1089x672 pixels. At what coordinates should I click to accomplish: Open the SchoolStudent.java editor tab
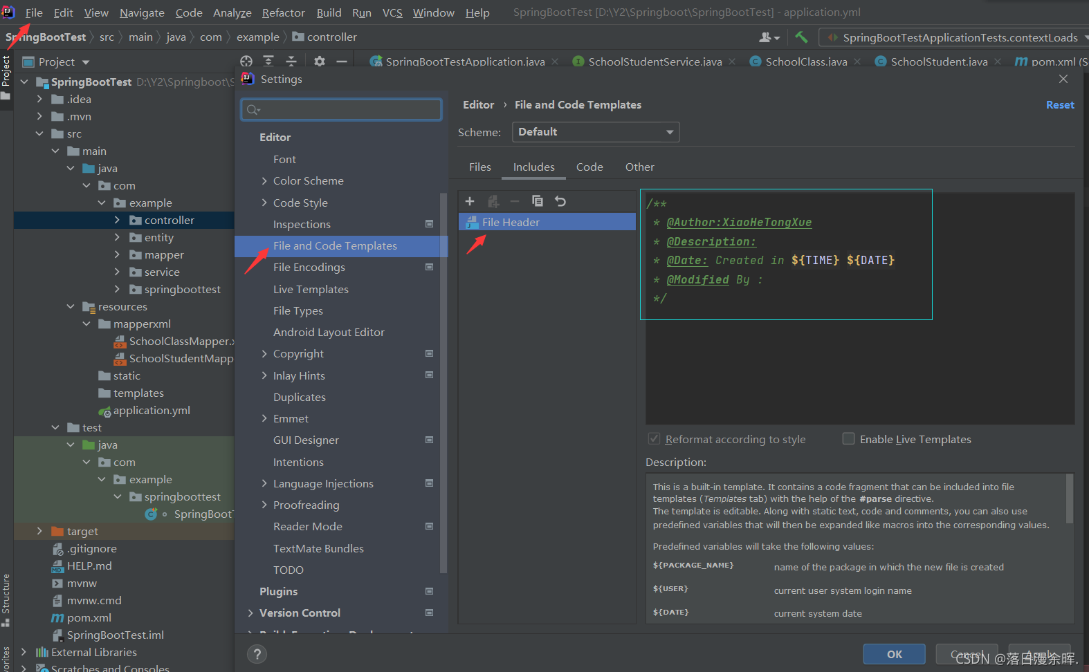938,62
